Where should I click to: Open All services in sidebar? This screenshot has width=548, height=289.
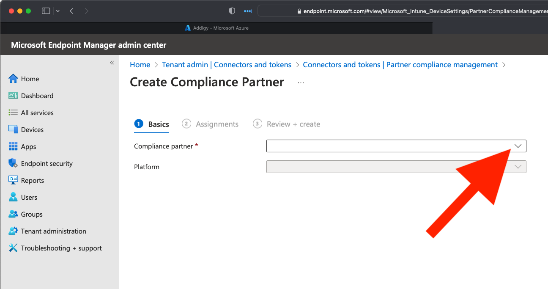[37, 113]
